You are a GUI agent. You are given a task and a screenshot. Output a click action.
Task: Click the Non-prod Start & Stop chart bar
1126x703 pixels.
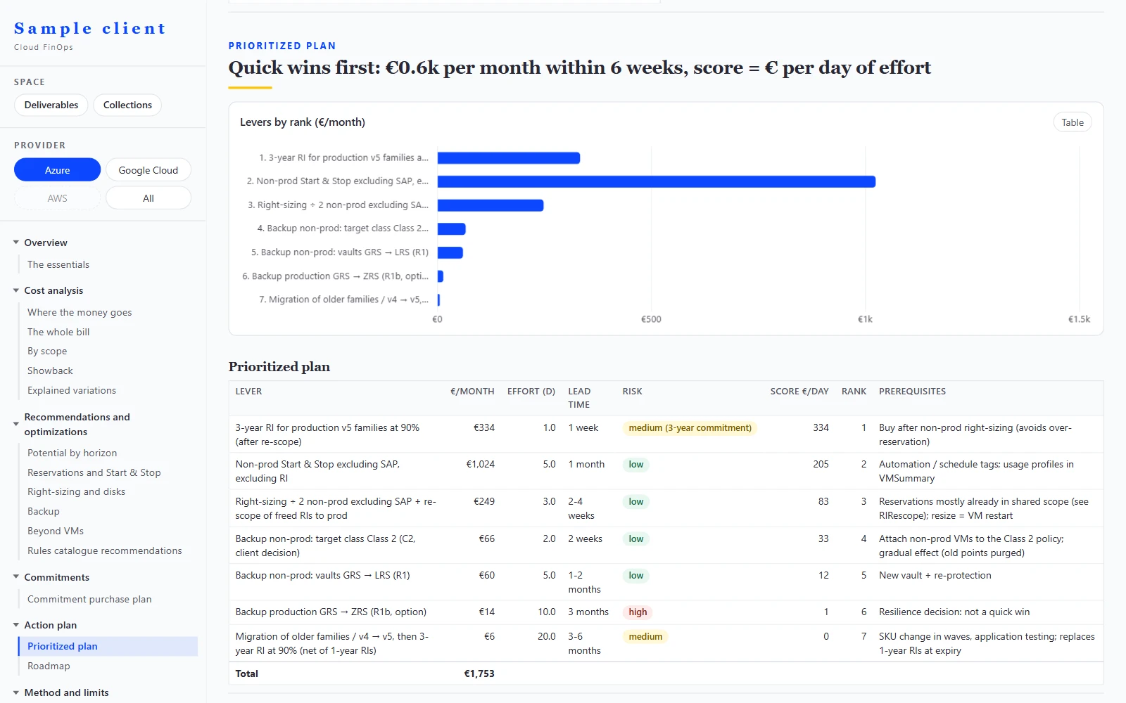coord(657,181)
